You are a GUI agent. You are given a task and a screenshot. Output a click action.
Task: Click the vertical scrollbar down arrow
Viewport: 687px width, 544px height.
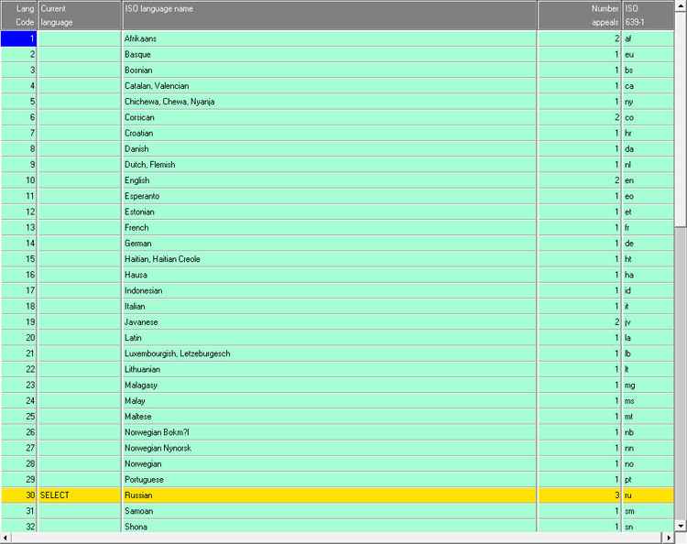681,526
